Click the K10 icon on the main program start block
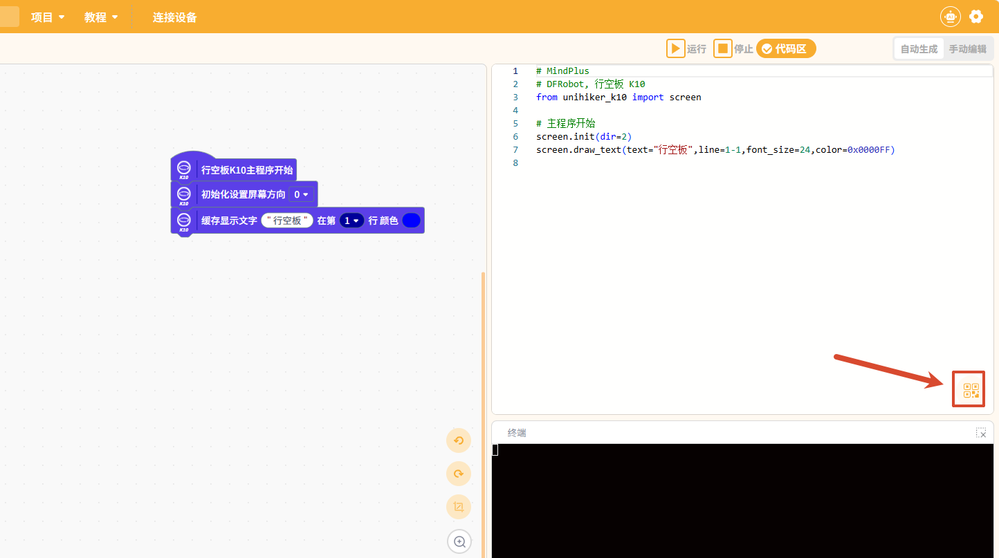This screenshot has width=999, height=558. (x=184, y=169)
